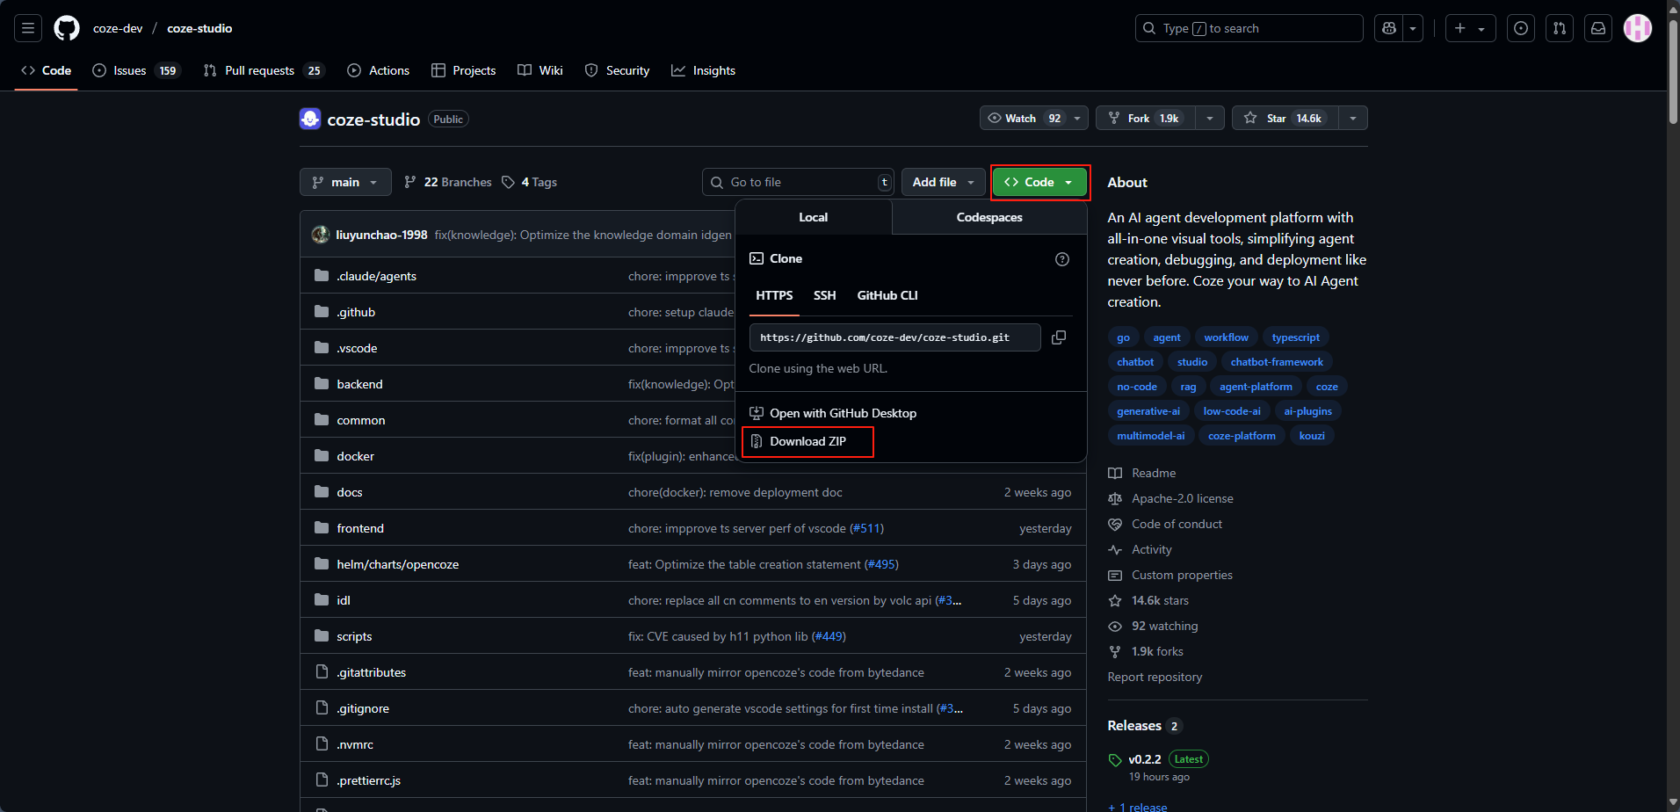Image resolution: width=1680 pixels, height=812 pixels.
Task: Click the fork icon next to 1.9k forks
Action: tap(1115, 652)
